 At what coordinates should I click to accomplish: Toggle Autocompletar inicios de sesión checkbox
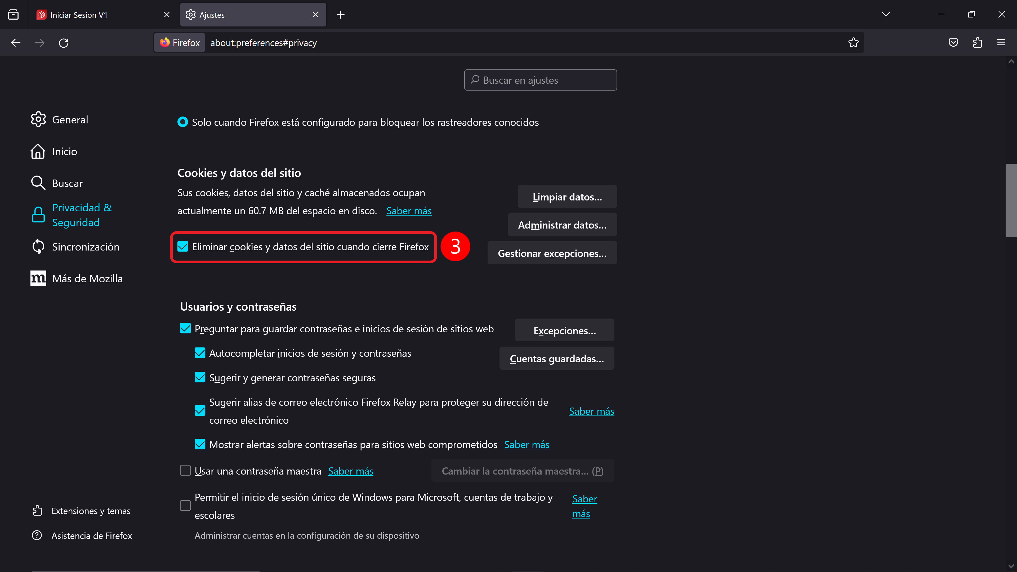point(200,353)
